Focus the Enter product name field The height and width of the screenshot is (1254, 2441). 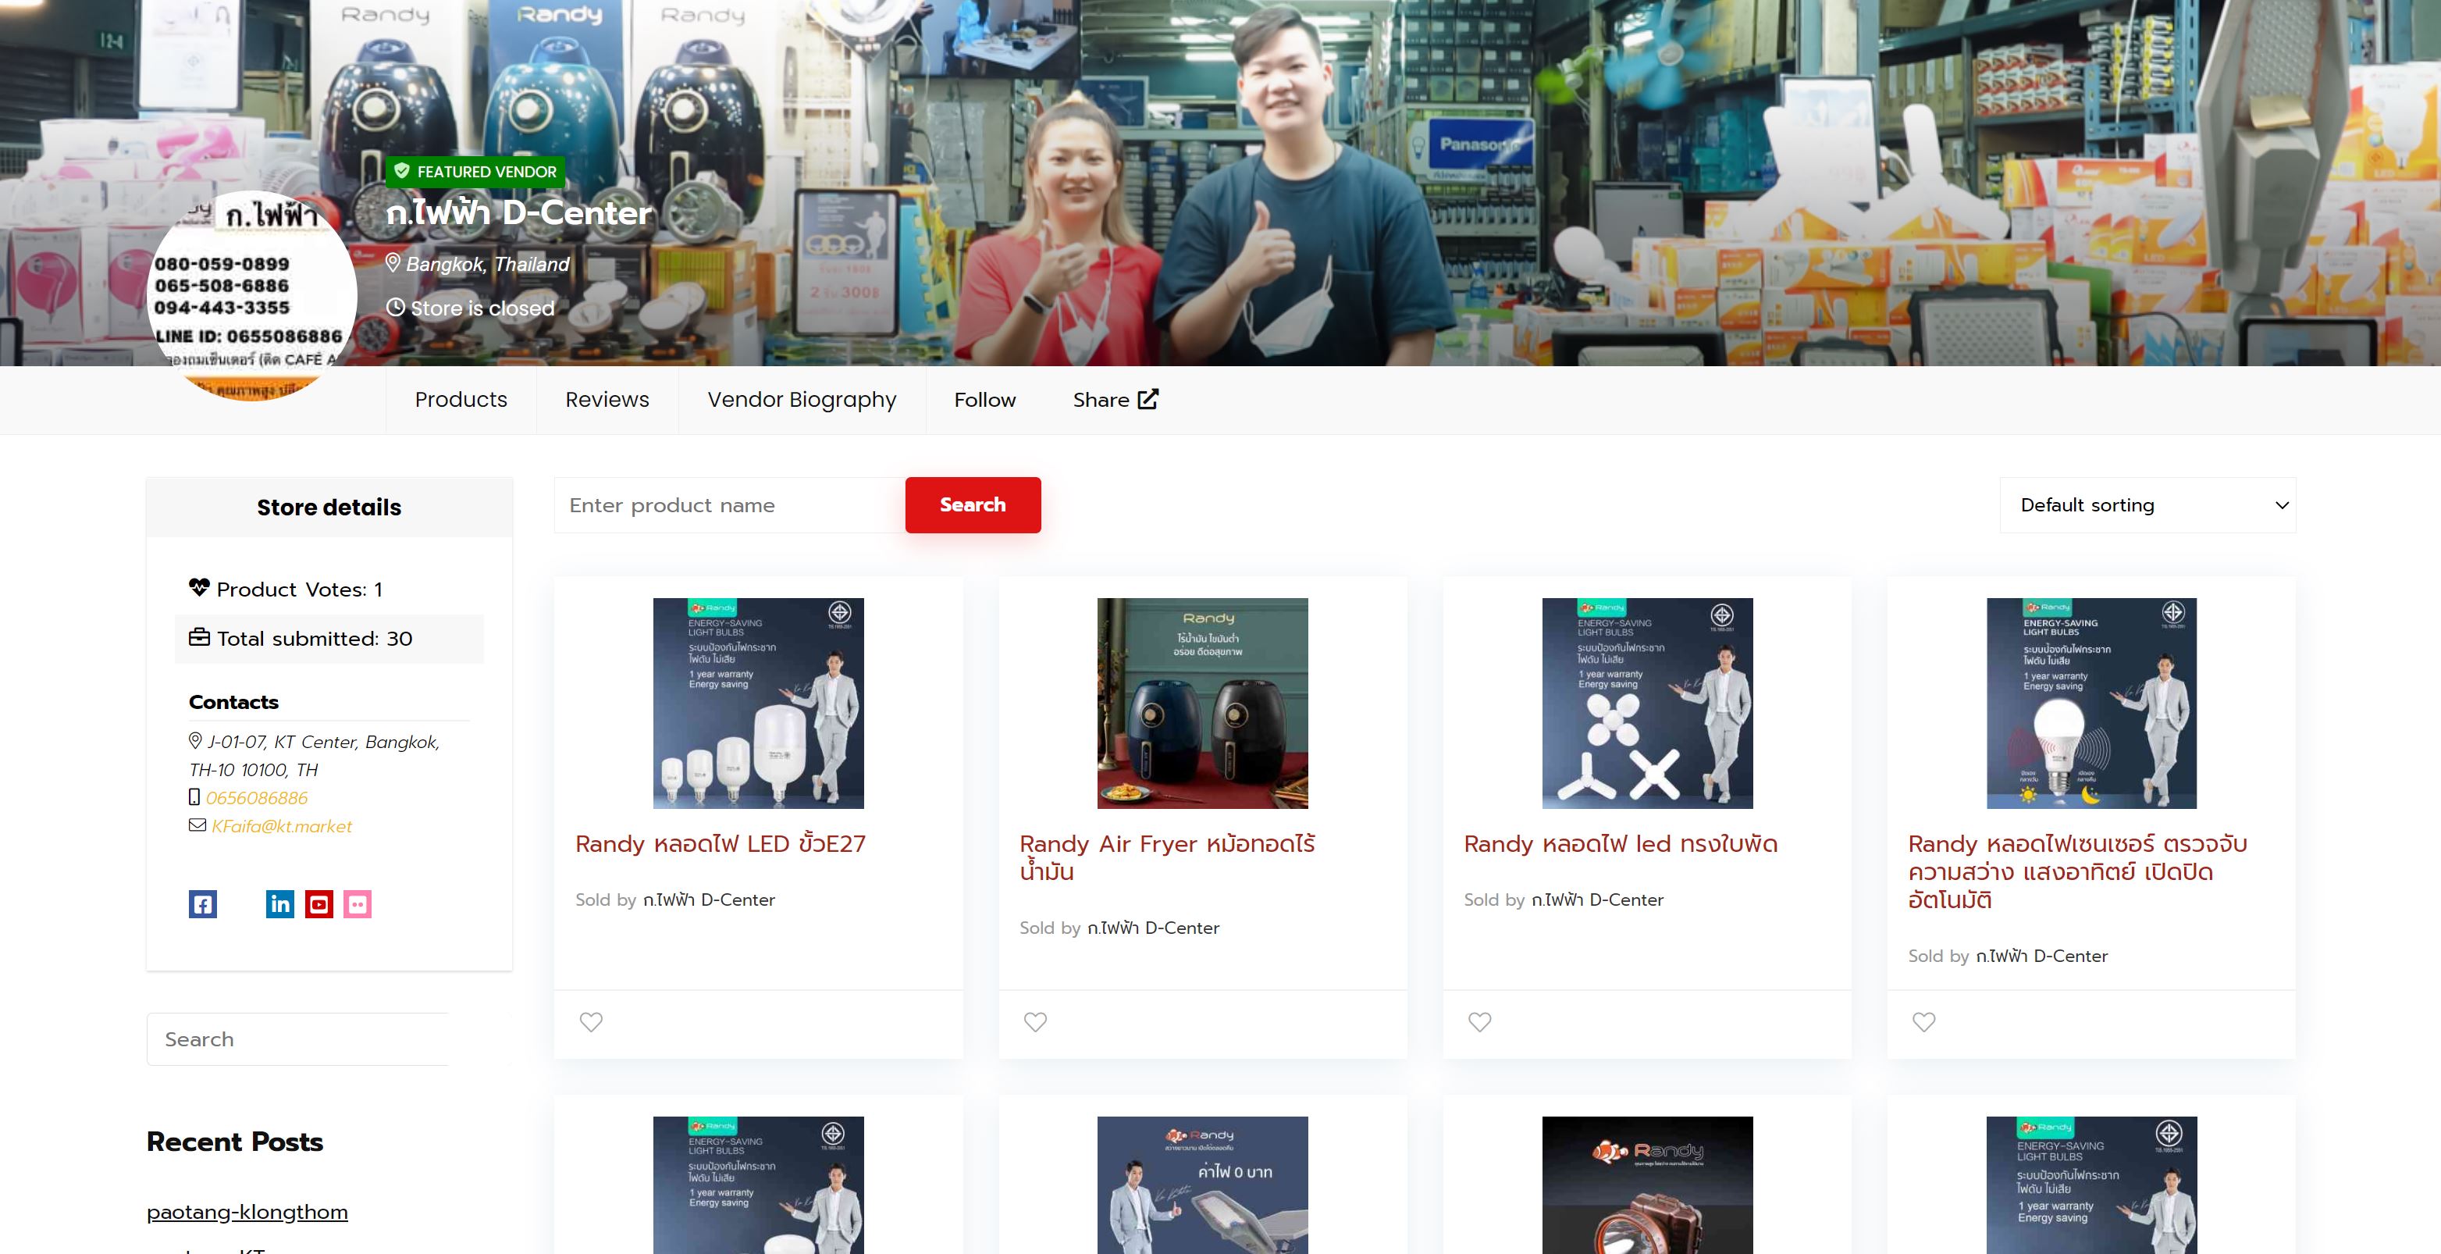[730, 505]
